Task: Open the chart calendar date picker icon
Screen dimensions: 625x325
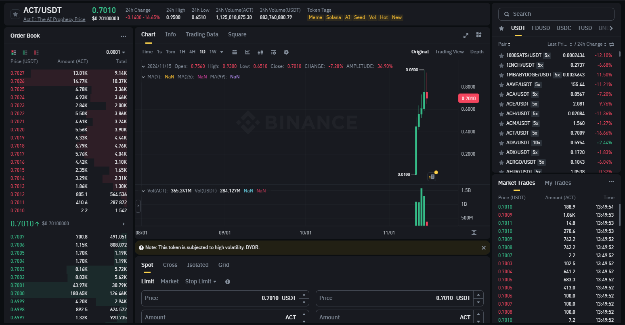Action: coord(235,52)
